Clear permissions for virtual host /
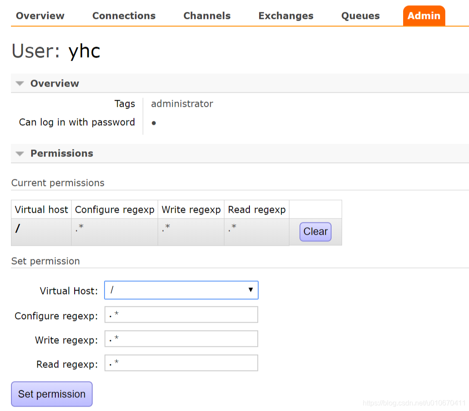This screenshot has width=469, height=411. click(315, 232)
